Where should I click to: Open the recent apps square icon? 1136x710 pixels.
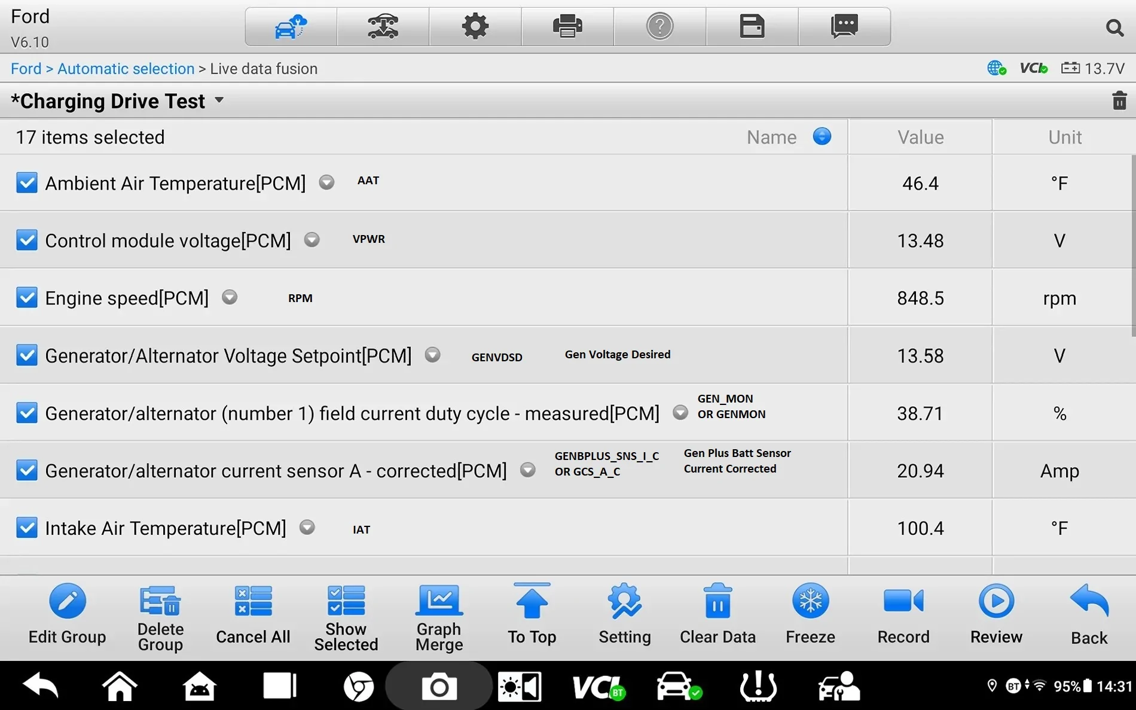[x=279, y=685]
